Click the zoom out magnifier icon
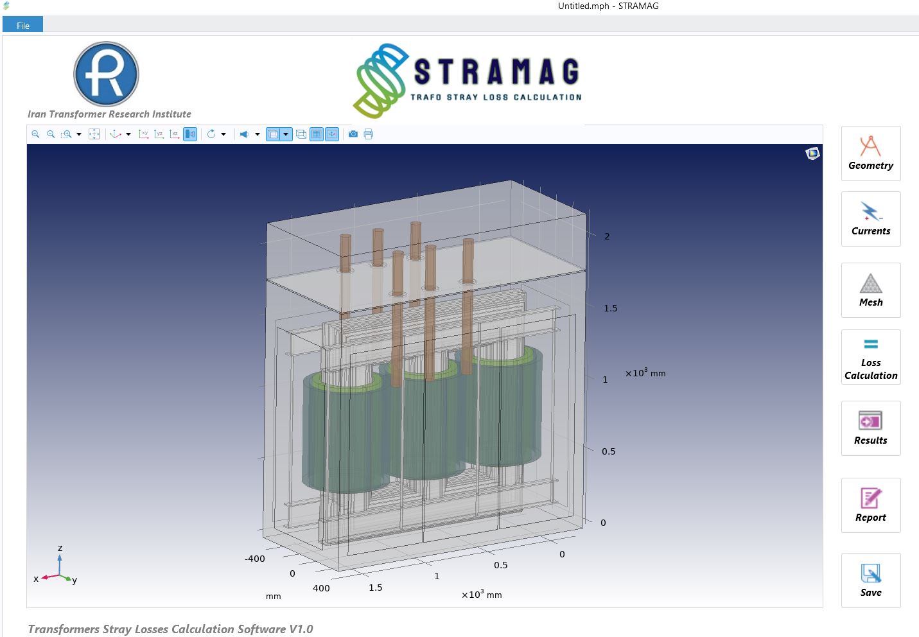919x637 pixels. point(51,134)
